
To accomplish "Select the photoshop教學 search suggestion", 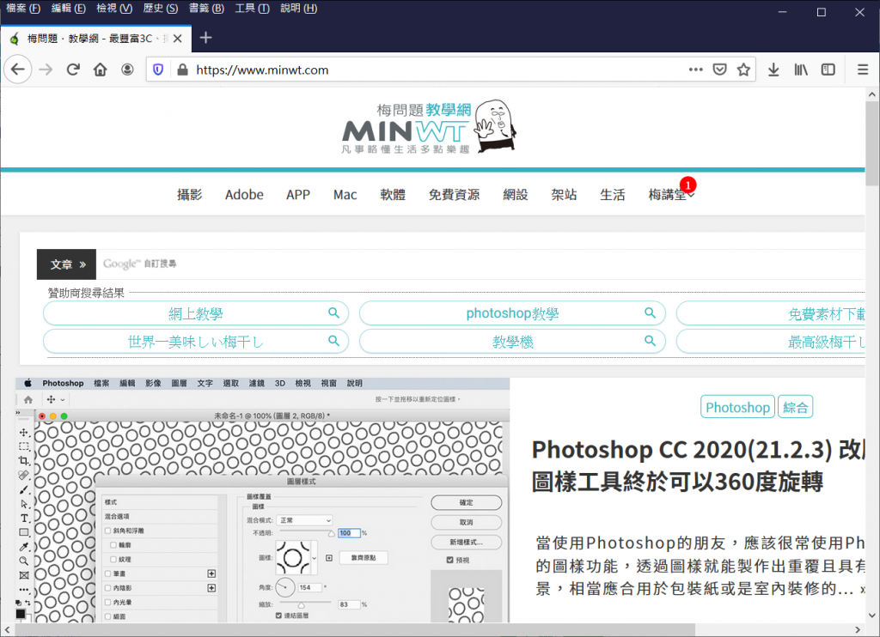I will pyautogui.click(x=512, y=312).
